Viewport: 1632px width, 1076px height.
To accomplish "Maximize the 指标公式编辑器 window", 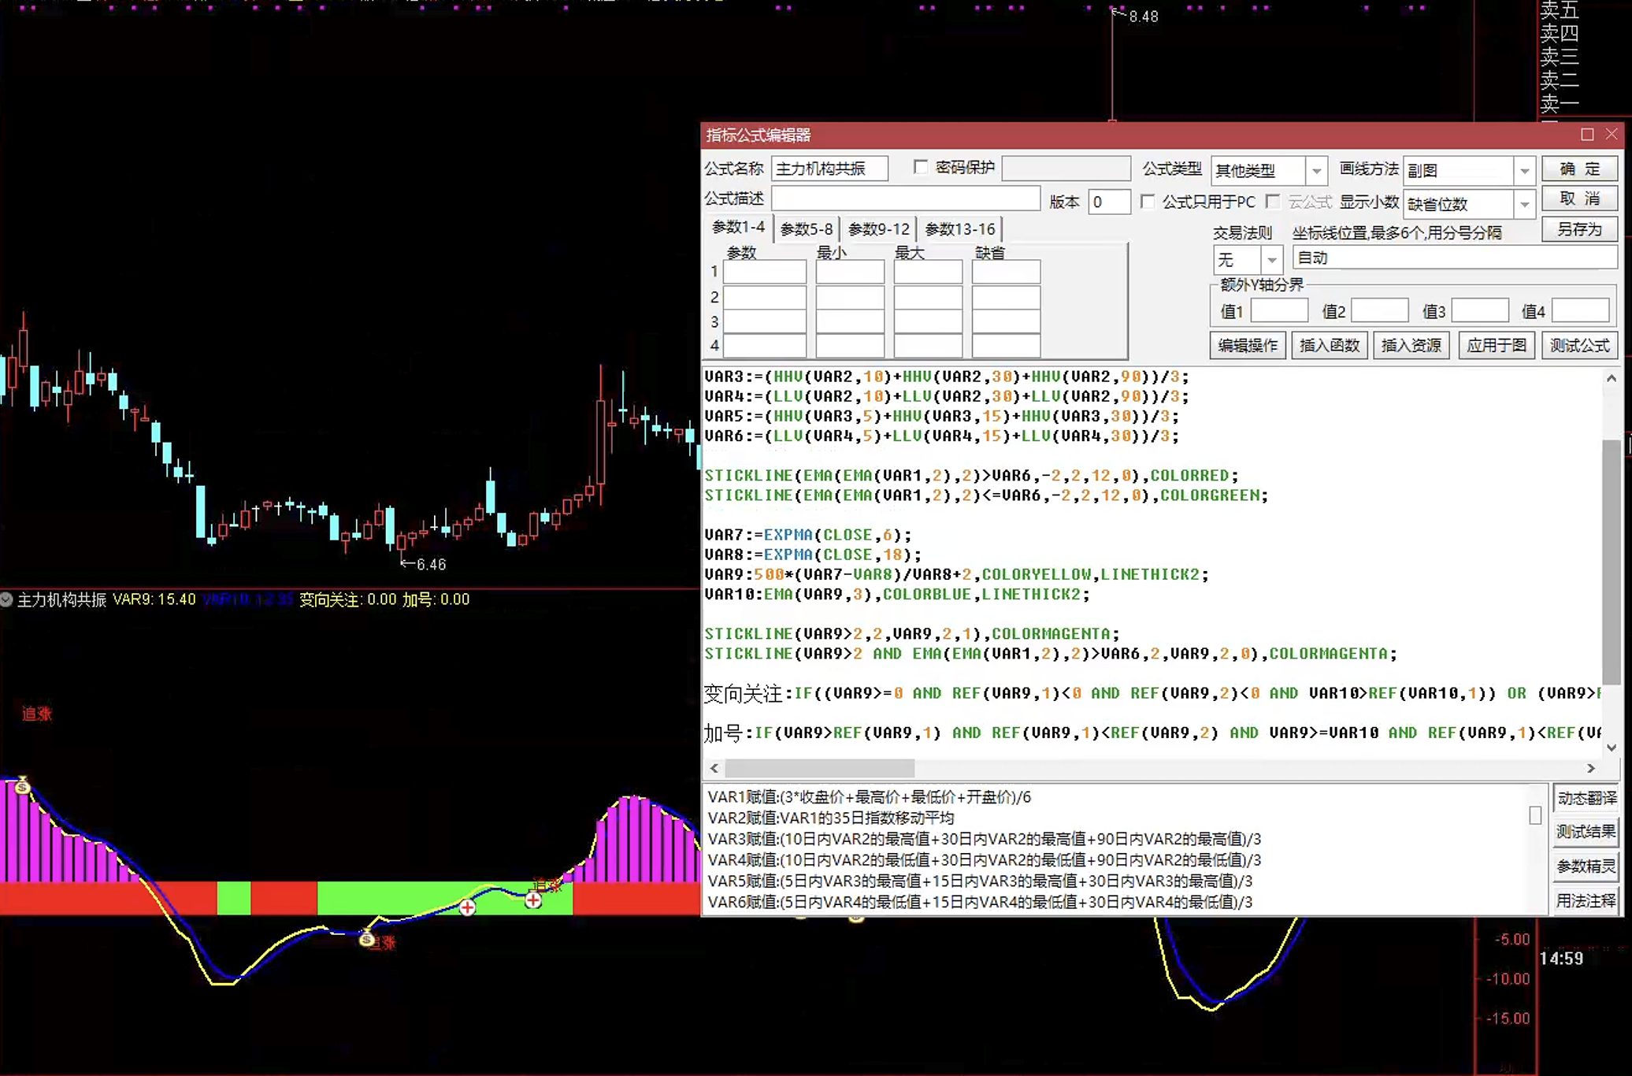I will click(1587, 135).
